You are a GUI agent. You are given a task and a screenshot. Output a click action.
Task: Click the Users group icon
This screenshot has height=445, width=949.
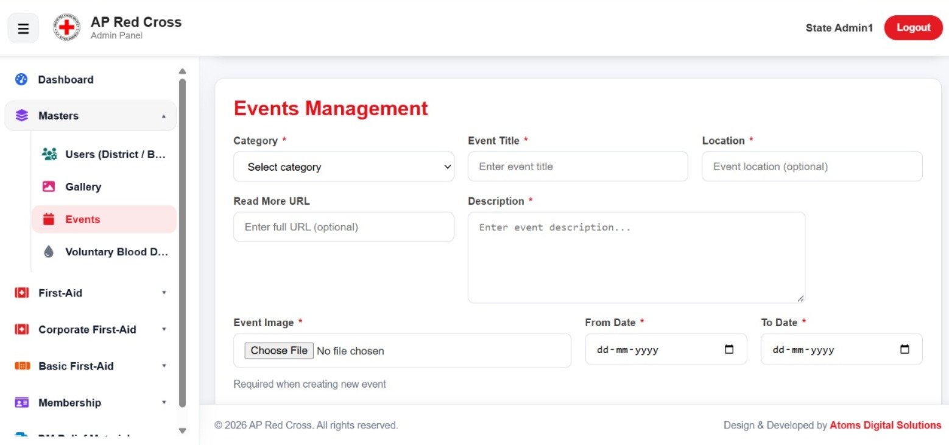pyautogui.click(x=49, y=154)
